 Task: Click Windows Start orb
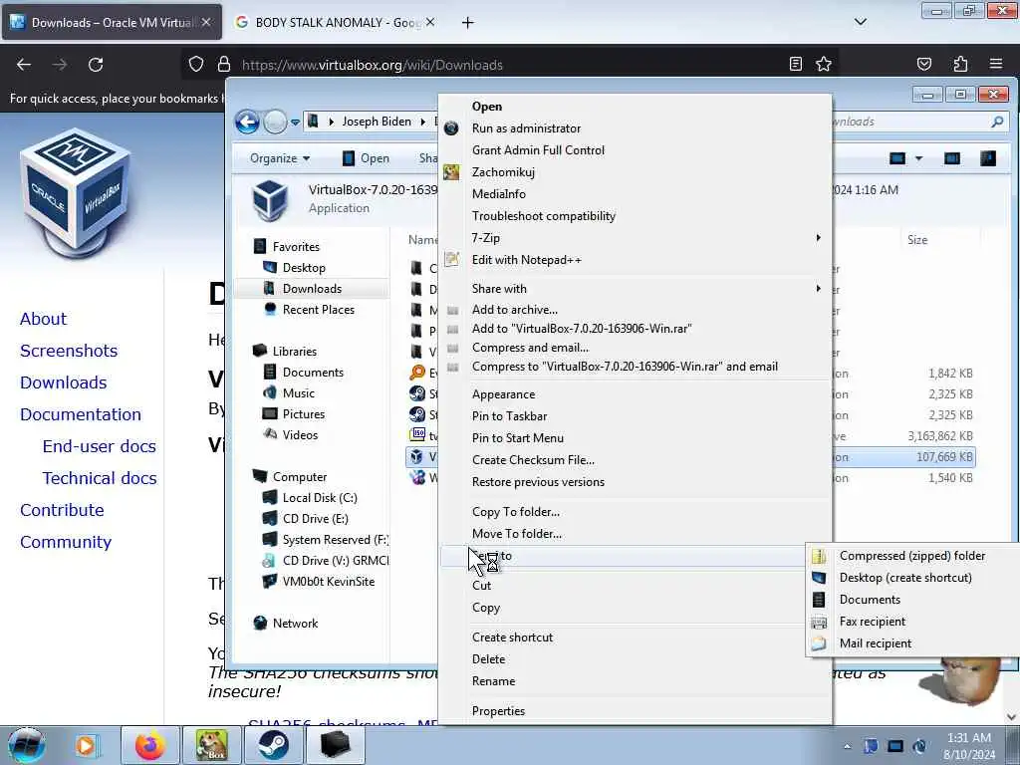[27, 745]
